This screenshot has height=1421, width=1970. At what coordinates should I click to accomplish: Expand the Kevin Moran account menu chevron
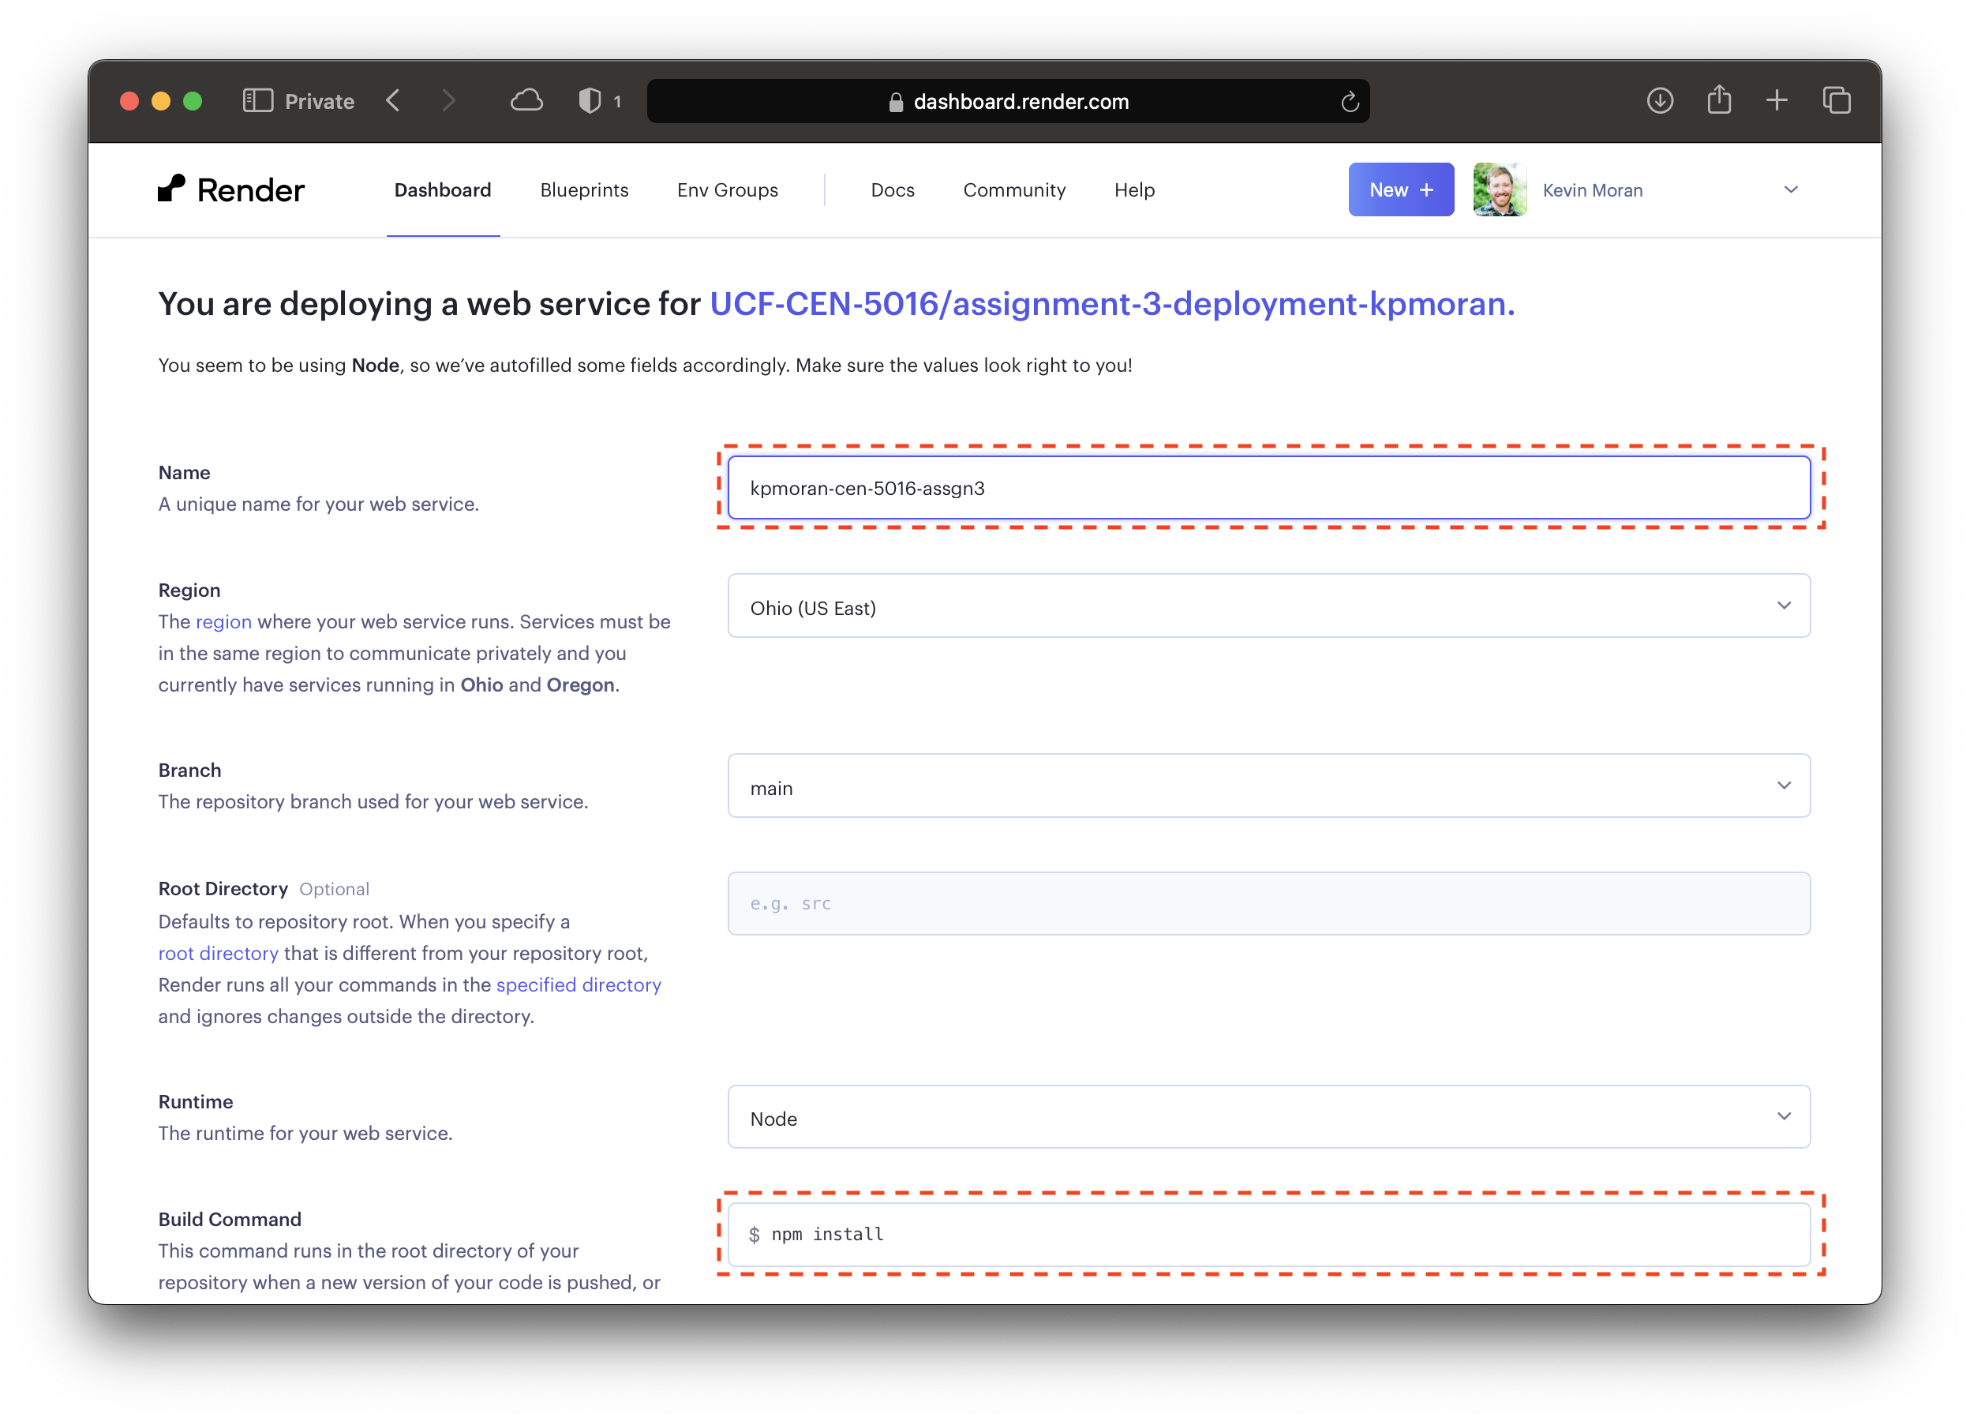[x=1790, y=189]
